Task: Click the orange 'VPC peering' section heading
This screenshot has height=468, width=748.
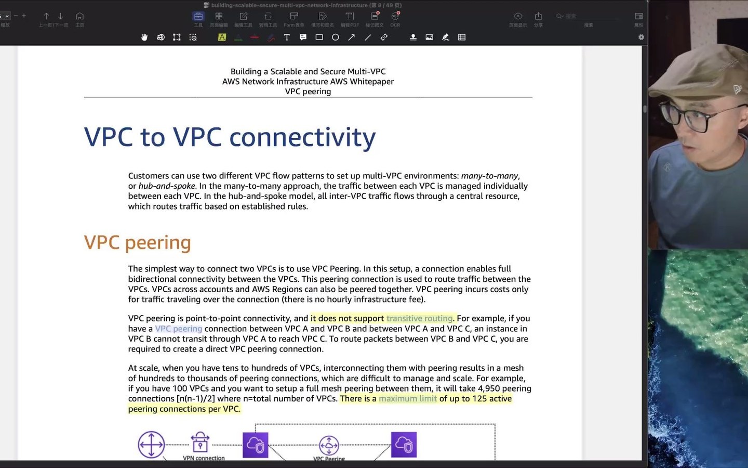Action: click(138, 242)
